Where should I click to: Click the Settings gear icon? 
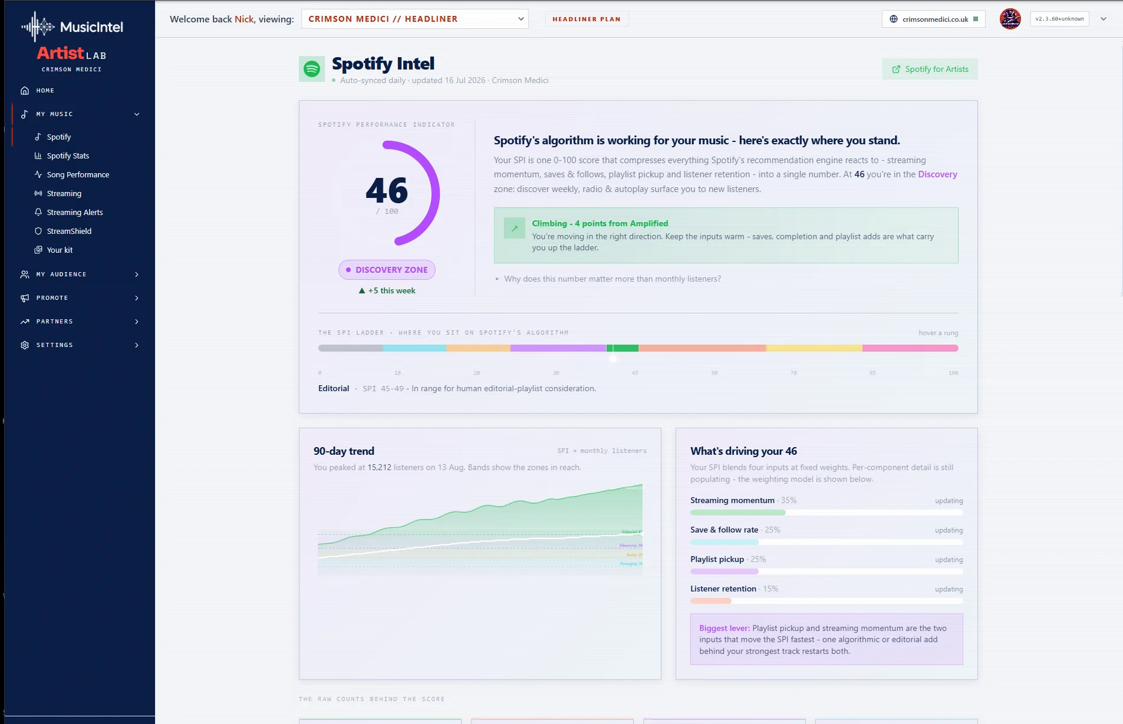(x=25, y=345)
